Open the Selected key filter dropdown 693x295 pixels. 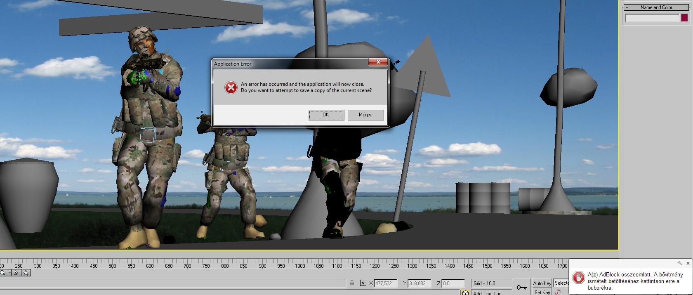pyautogui.click(x=561, y=283)
